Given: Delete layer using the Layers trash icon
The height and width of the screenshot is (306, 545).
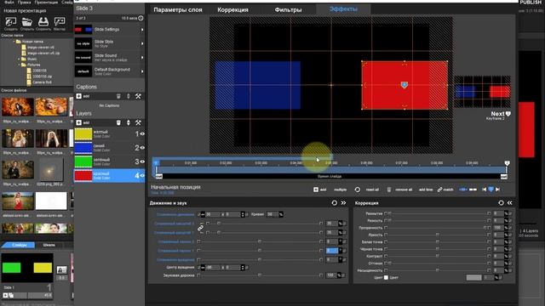Looking at the screenshot, I should click(118, 122).
